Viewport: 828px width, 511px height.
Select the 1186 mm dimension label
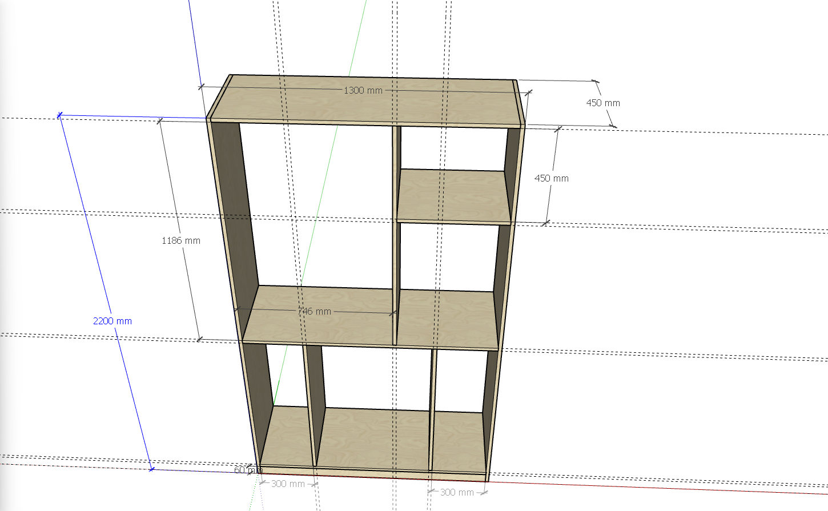coord(181,240)
